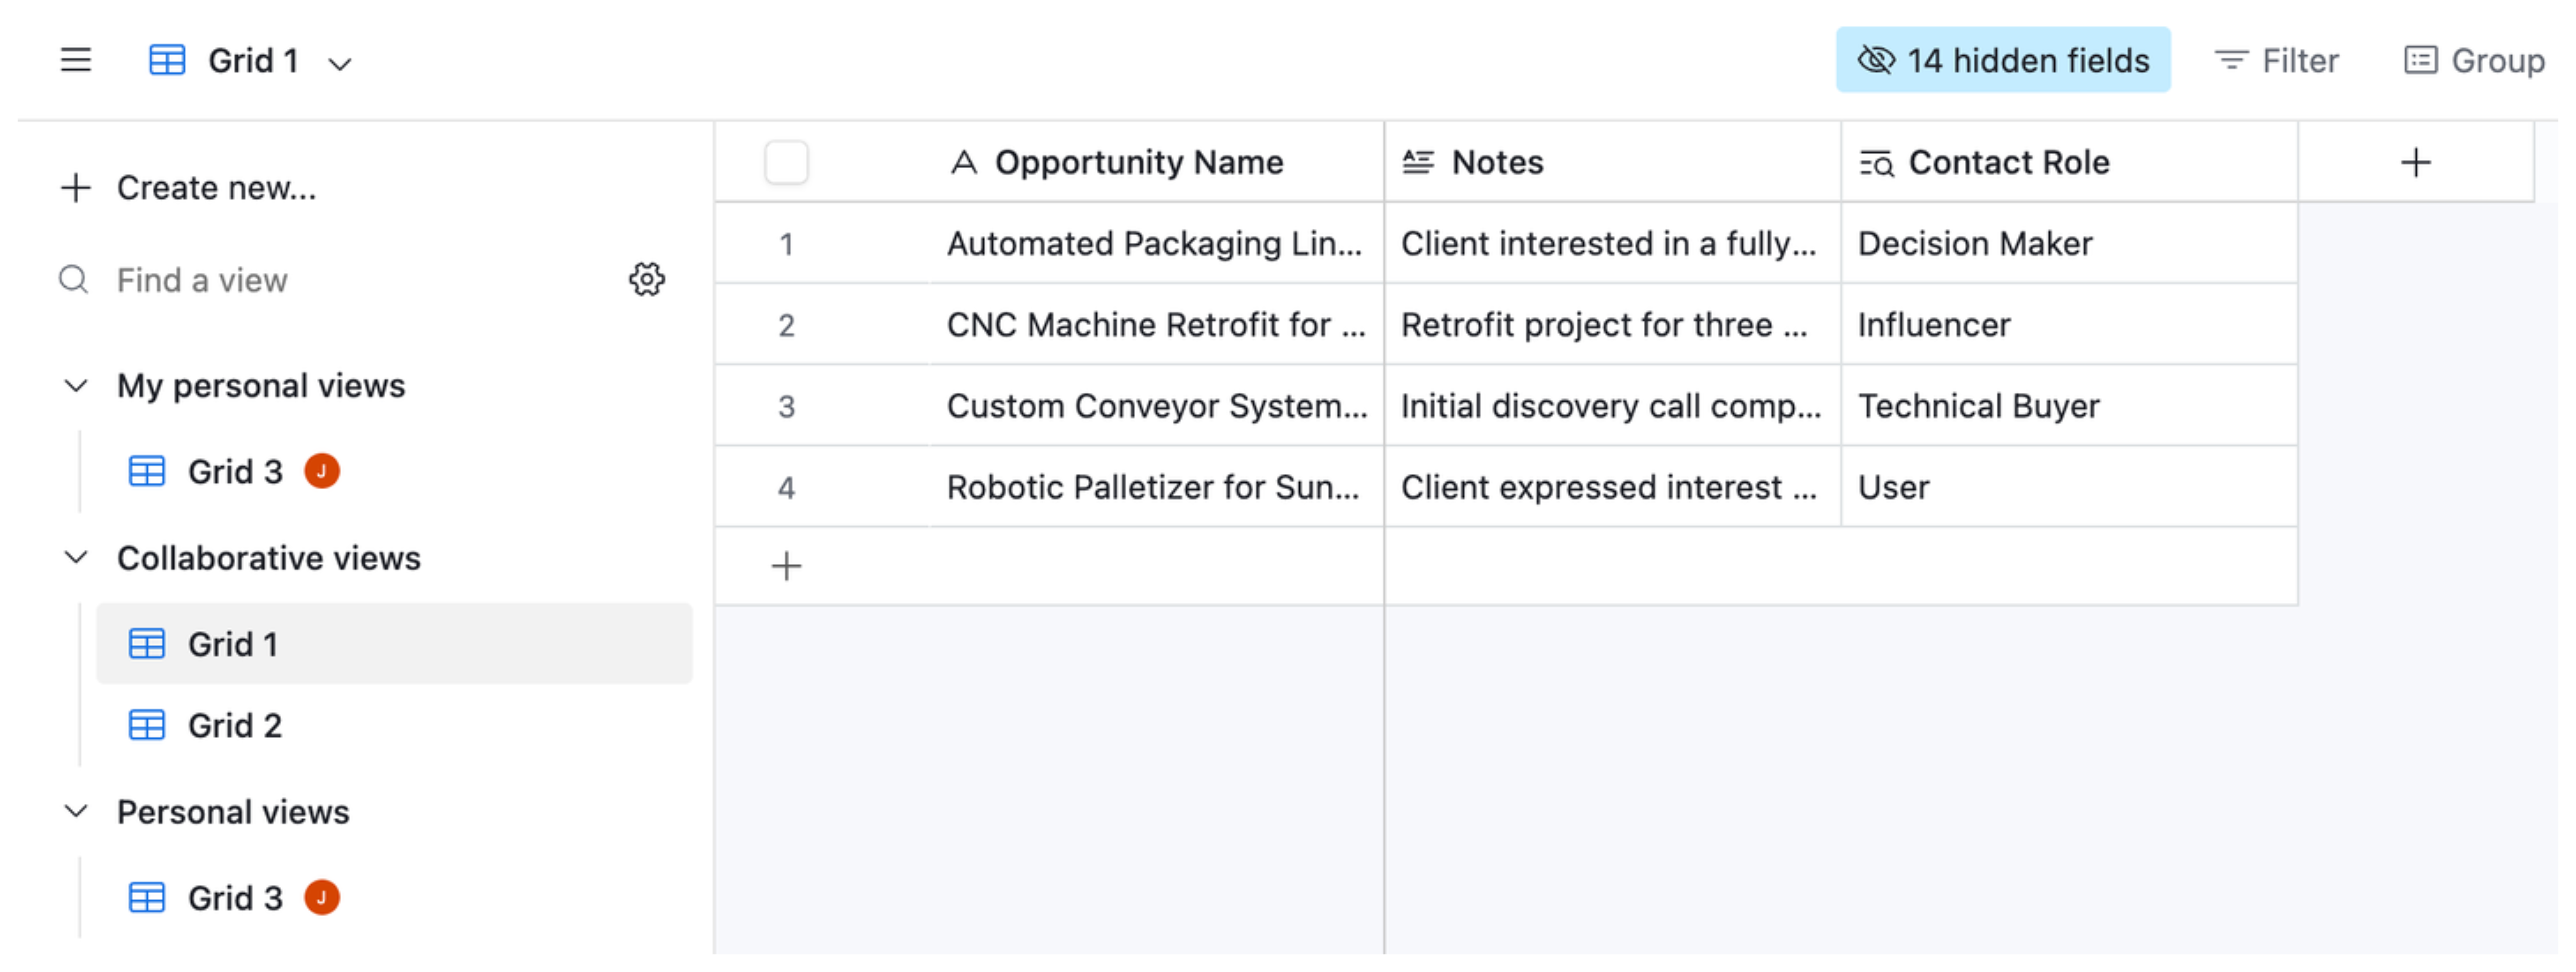The width and height of the screenshot is (2576, 972).
Task: Show the 14 hidden fields
Action: click(2003, 60)
